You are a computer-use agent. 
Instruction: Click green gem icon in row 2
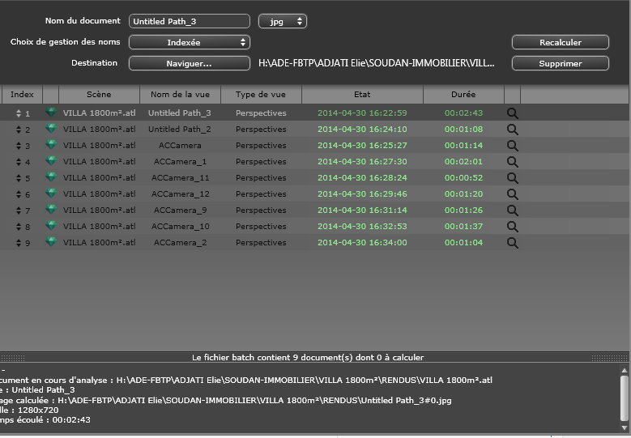click(51, 128)
